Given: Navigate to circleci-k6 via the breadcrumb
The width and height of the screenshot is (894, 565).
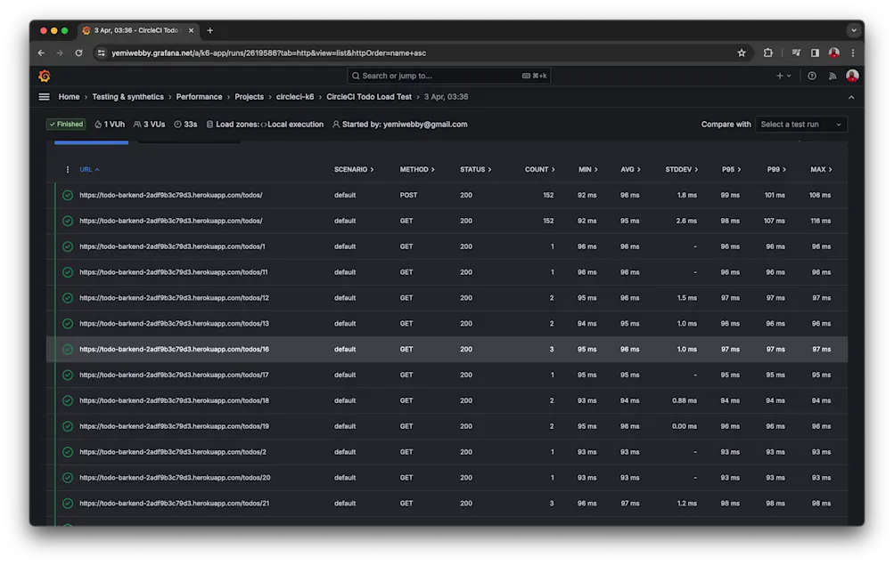Looking at the screenshot, I should [x=295, y=96].
